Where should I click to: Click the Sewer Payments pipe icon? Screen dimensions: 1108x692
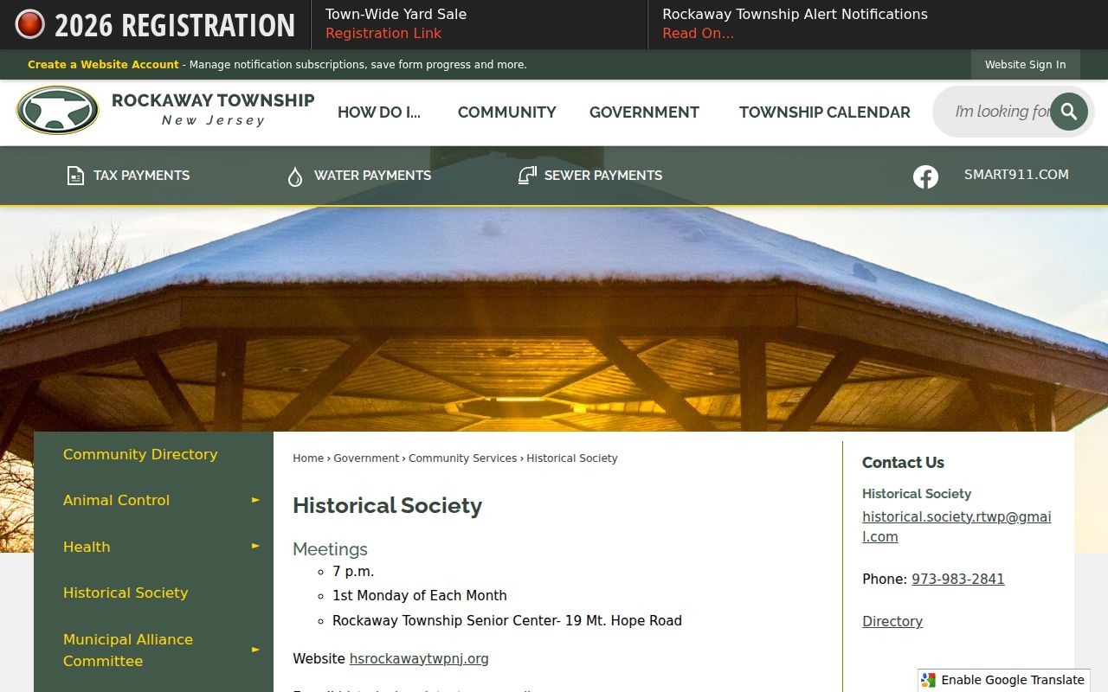(x=527, y=176)
